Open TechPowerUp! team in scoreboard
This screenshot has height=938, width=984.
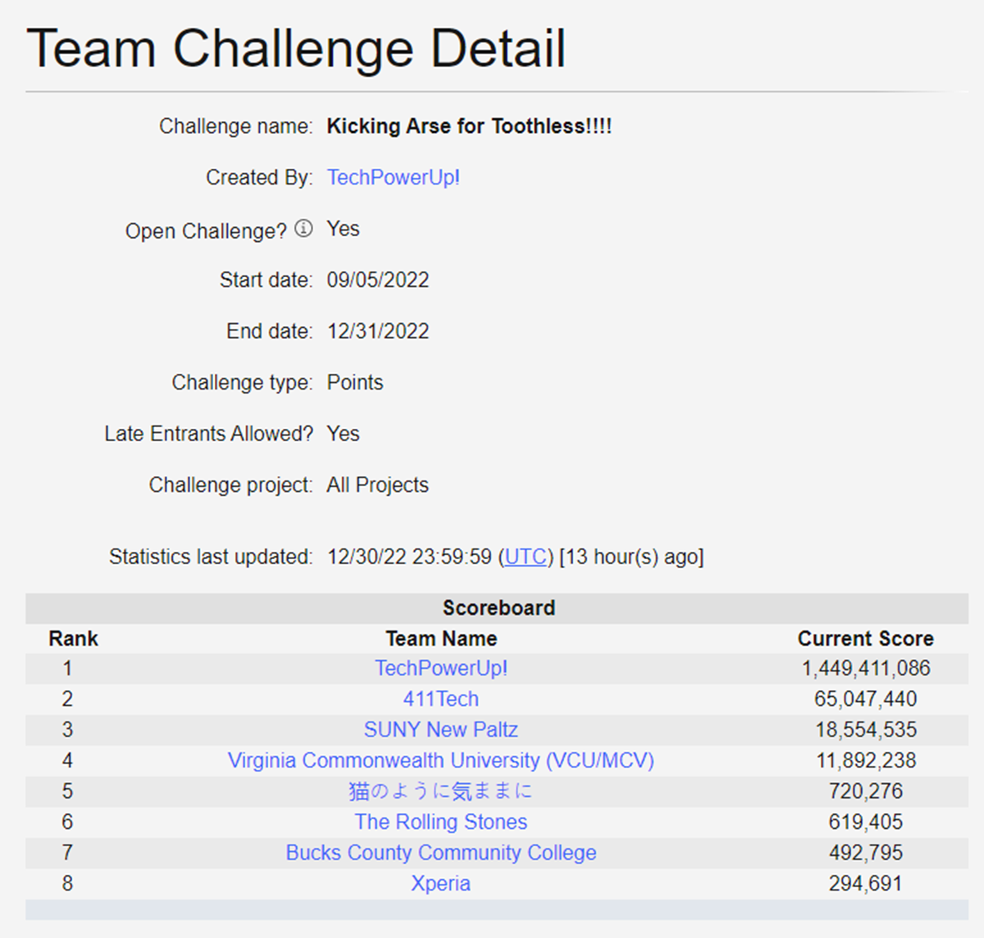click(441, 668)
